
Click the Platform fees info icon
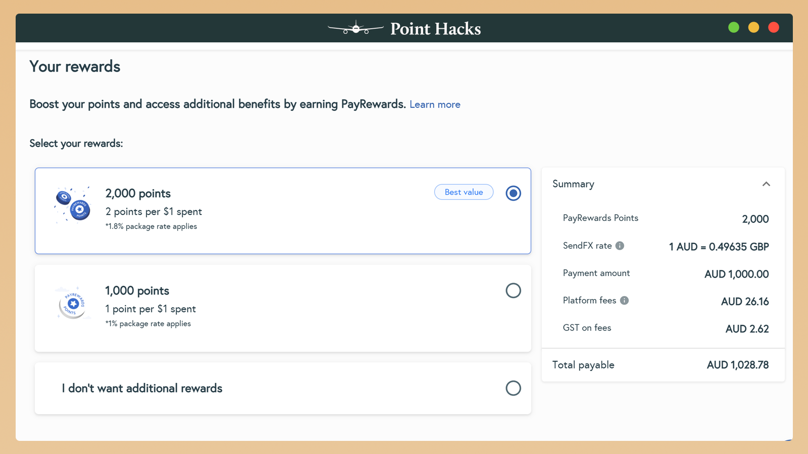click(x=624, y=301)
